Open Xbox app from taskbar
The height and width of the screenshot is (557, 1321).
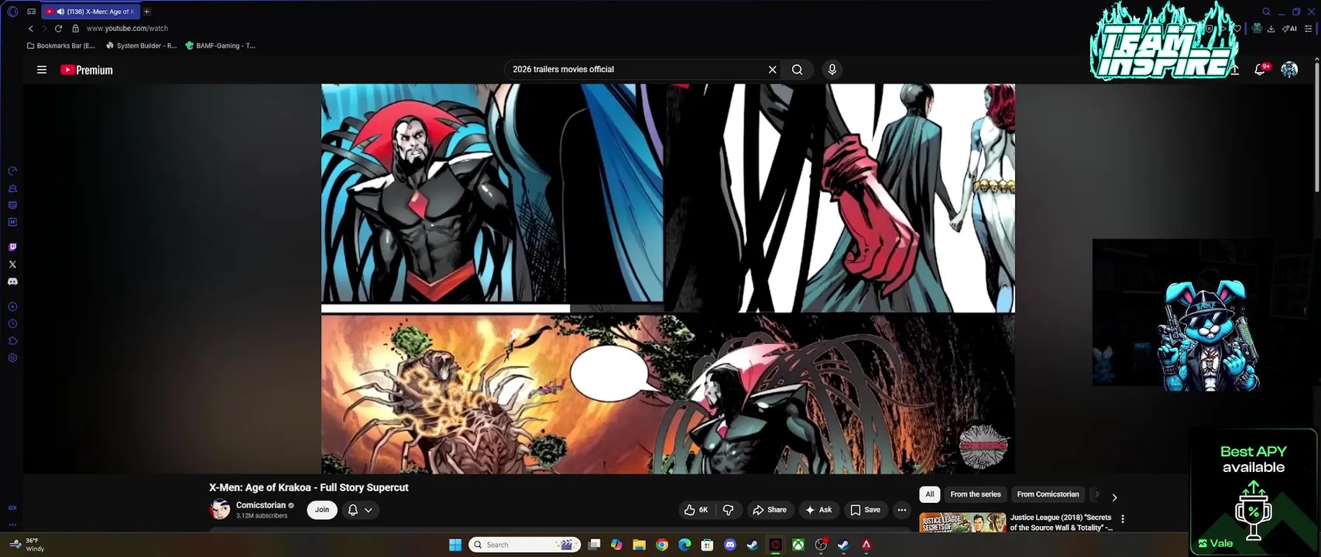[x=798, y=545]
